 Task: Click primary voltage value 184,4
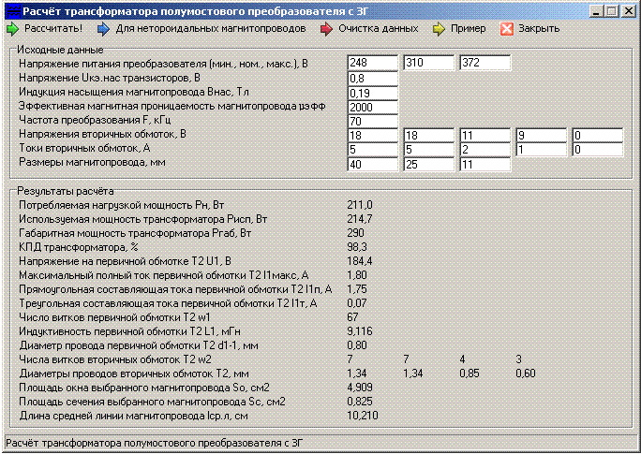[x=360, y=261]
